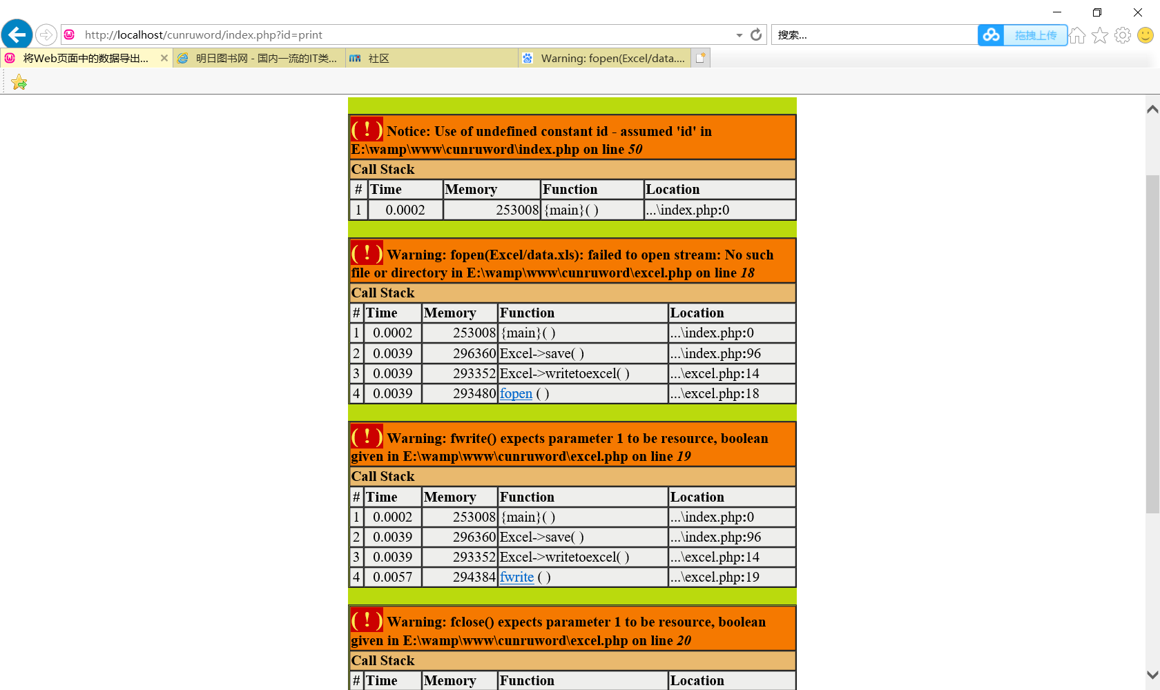
Task: Restore down the browser window
Action: (x=1097, y=12)
